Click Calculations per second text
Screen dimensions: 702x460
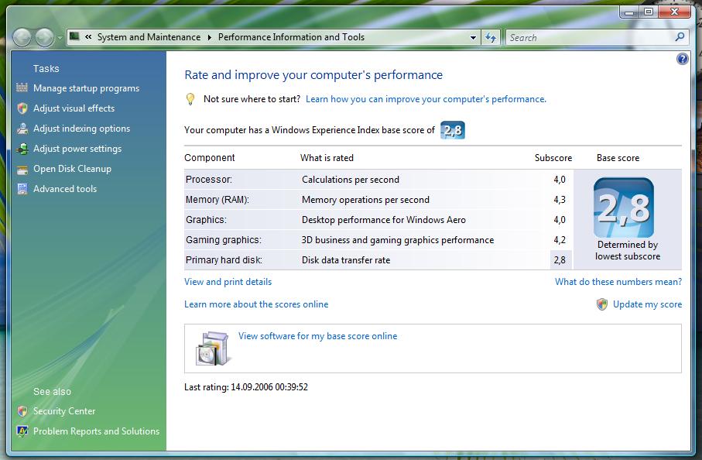(x=350, y=180)
